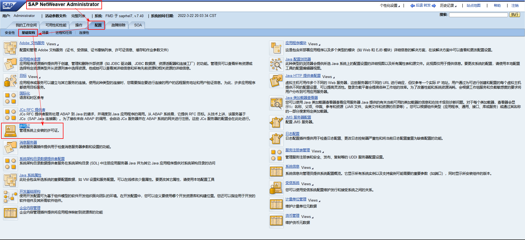Screen dimensions: 525x240
Task: Click the JMS 服务器配置 icon
Action: 276,122
